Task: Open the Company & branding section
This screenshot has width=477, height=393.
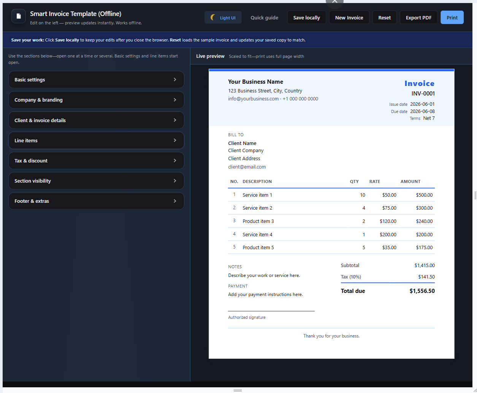Action: point(96,100)
